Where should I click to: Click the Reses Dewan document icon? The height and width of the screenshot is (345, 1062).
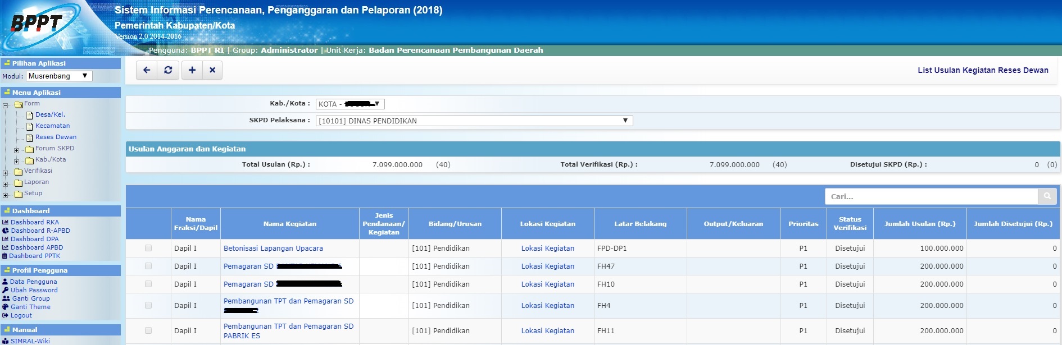pyautogui.click(x=30, y=137)
